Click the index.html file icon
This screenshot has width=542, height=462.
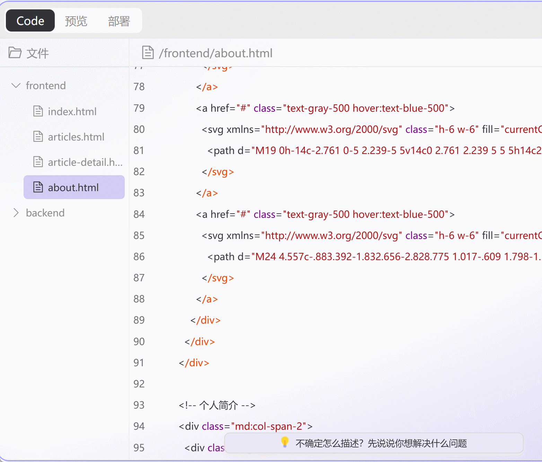click(38, 111)
